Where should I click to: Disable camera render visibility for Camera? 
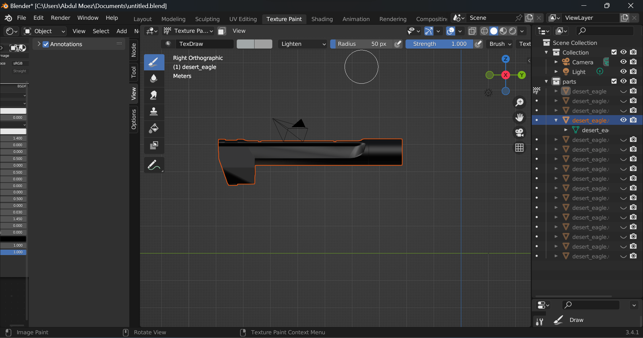pyautogui.click(x=633, y=62)
